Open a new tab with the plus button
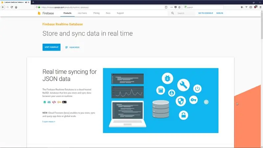 coord(33,2)
